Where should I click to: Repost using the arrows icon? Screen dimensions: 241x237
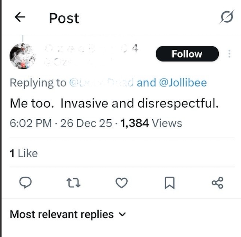click(x=73, y=183)
